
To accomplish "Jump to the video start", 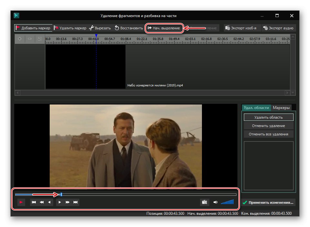I will coord(34,202).
